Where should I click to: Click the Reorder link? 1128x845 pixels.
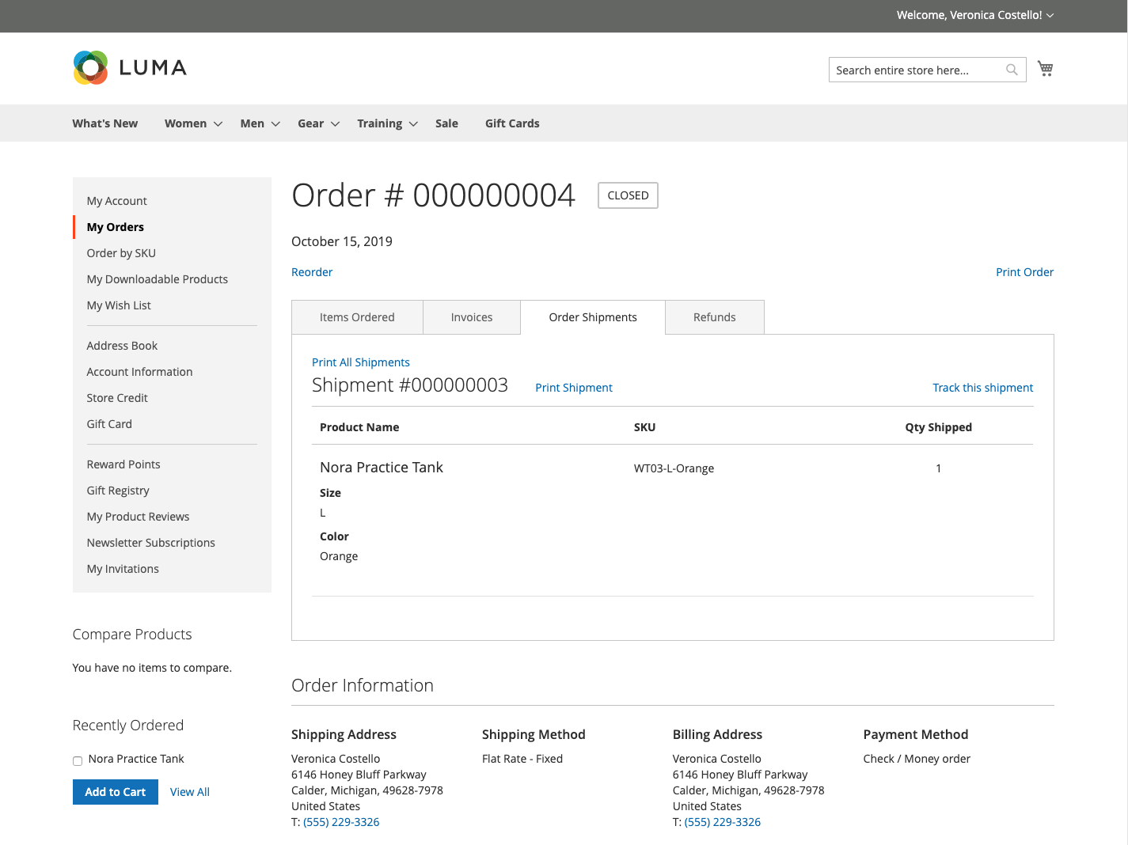[312, 272]
